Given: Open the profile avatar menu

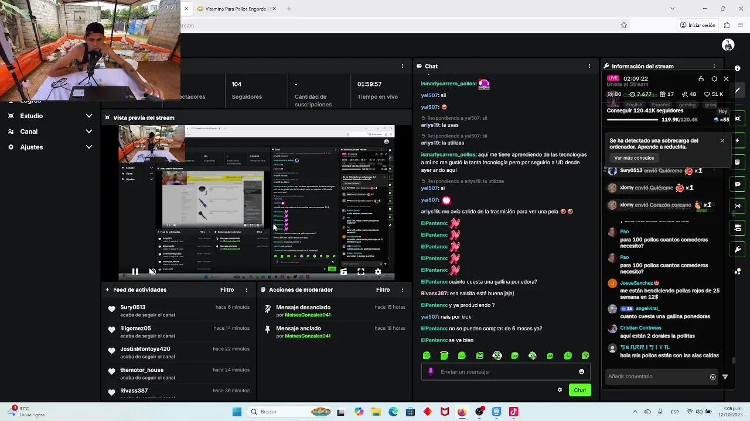Looking at the screenshot, I should coord(728,45).
